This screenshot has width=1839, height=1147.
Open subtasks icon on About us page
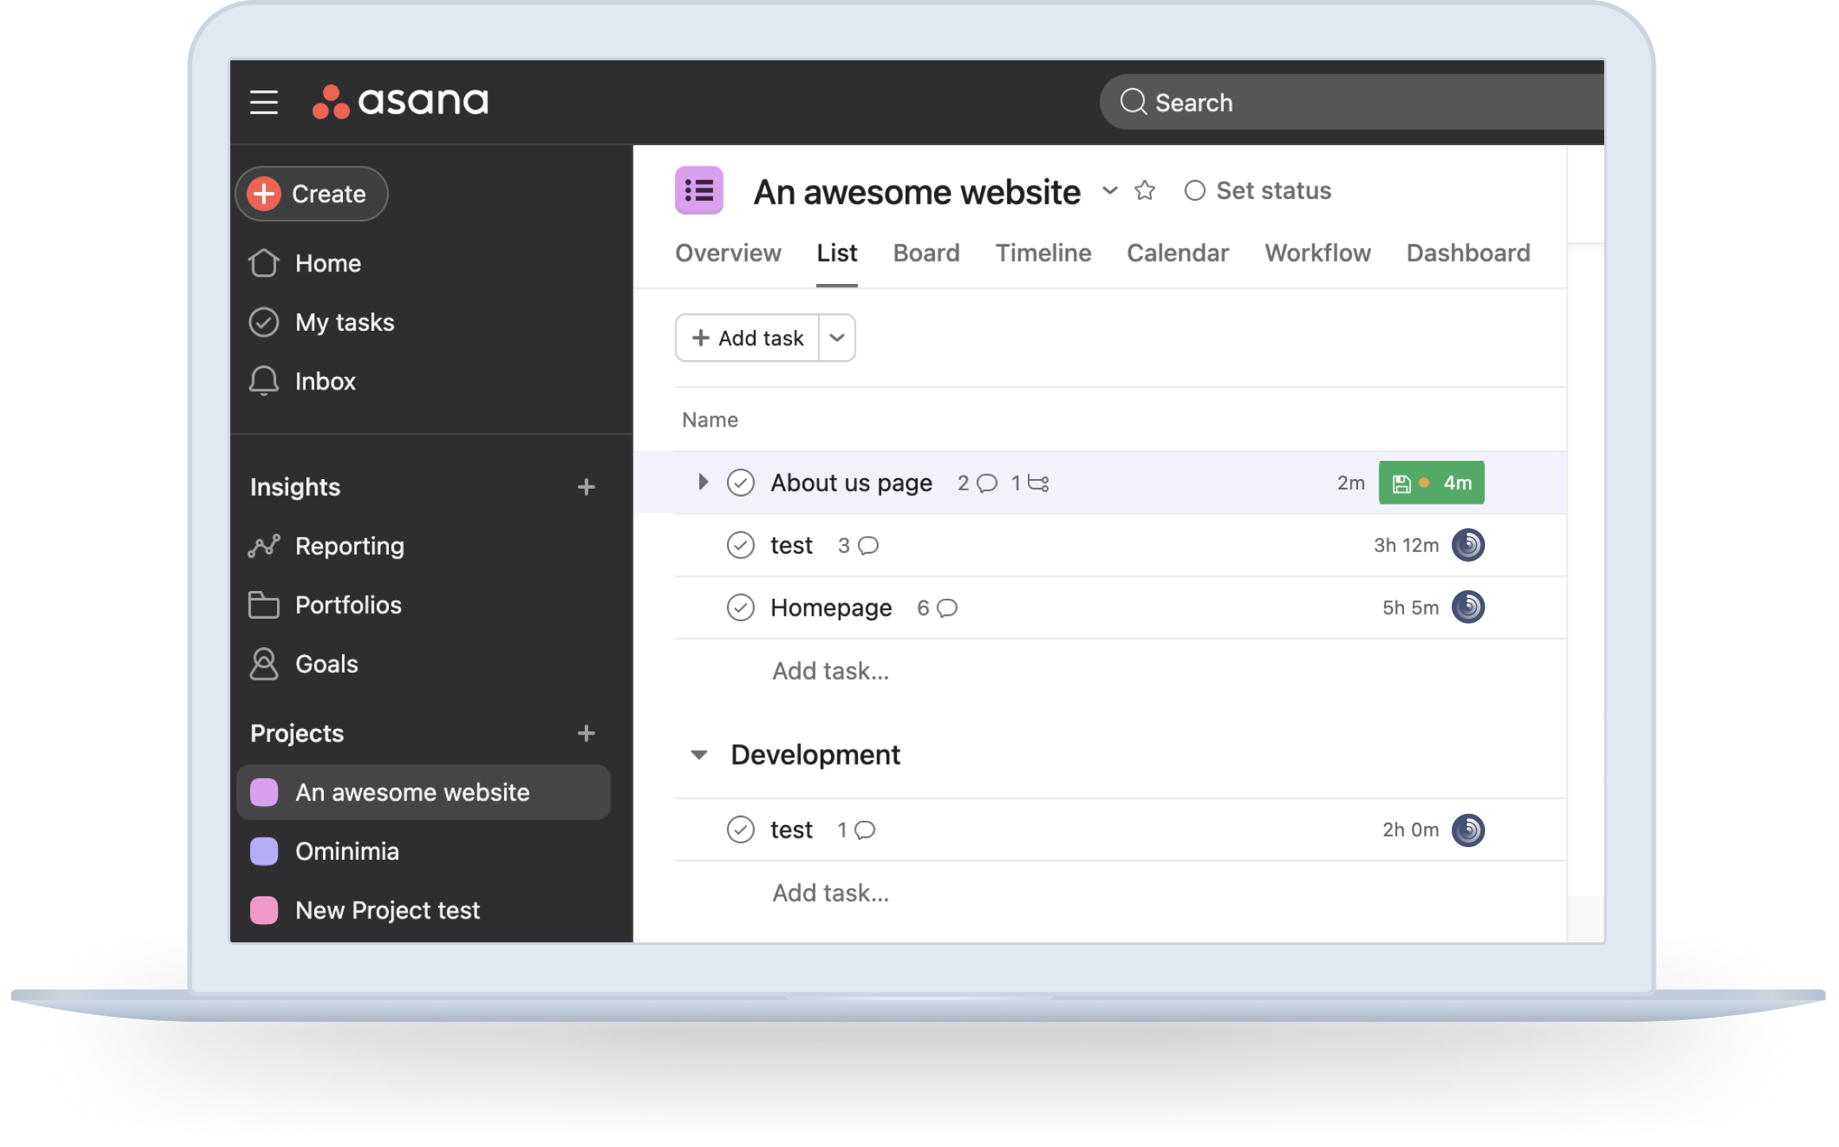pos(1038,483)
